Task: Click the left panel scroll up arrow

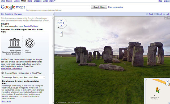Action: coord(53,17)
